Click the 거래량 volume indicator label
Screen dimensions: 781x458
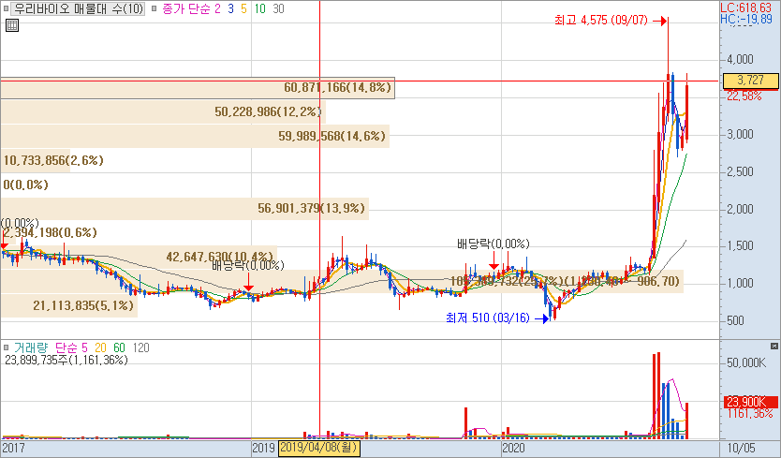coord(31,347)
